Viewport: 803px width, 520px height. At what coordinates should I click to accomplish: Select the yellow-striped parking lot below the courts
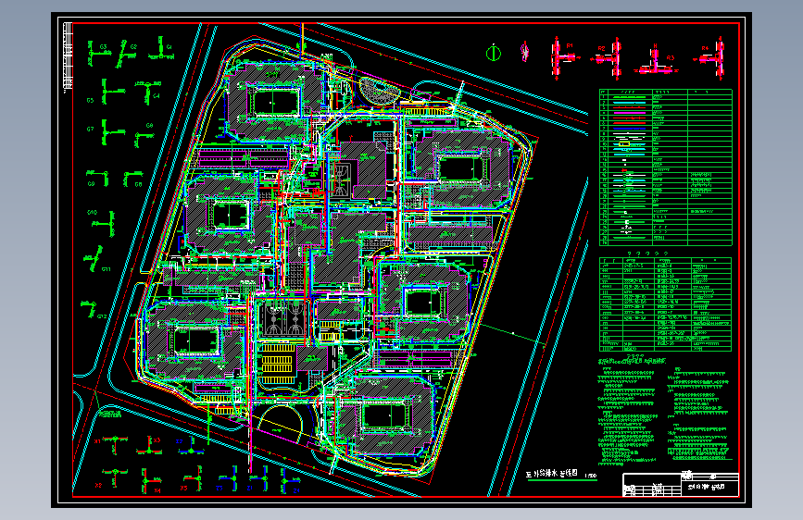[x=277, y=363]
